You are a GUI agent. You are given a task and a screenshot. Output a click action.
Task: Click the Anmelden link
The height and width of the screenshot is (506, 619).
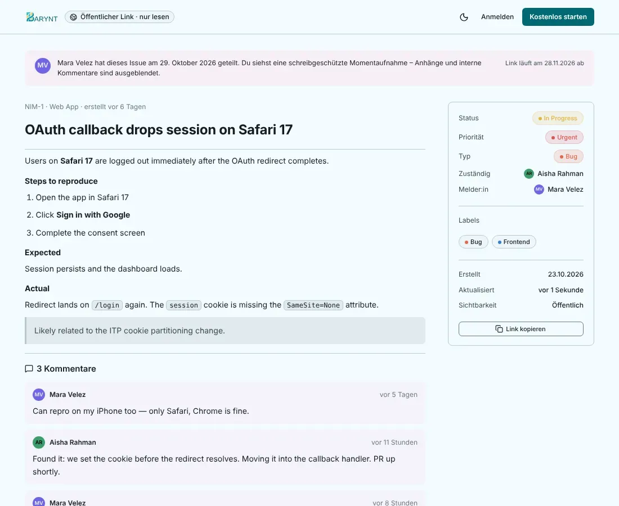[x=497, y=17]
